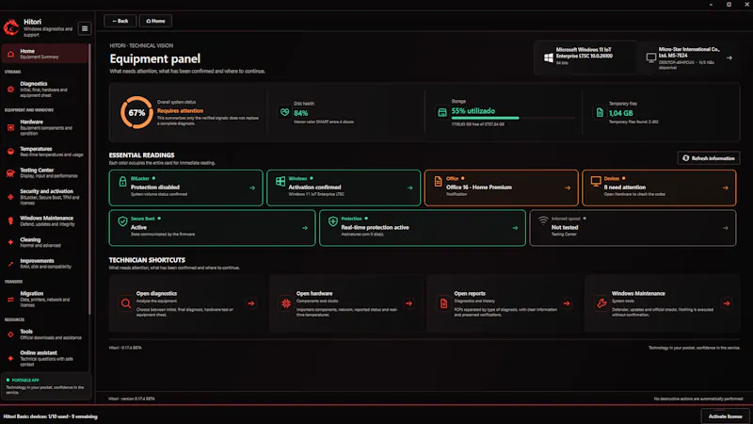Click the 1,04 GB temporary files value
The image size is (753, 424).
click(x=621, y=113)
